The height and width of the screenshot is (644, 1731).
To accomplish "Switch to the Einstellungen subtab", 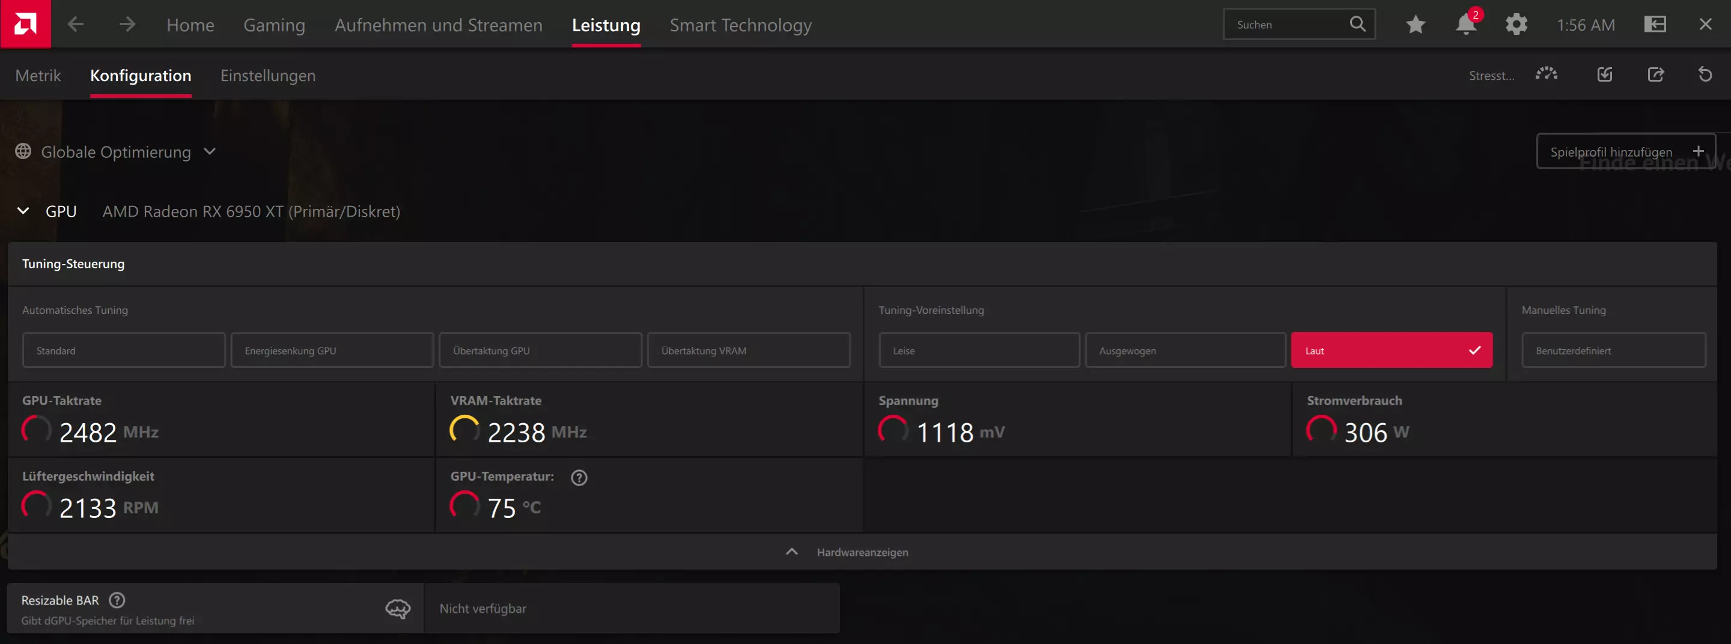I will (267, 75).
